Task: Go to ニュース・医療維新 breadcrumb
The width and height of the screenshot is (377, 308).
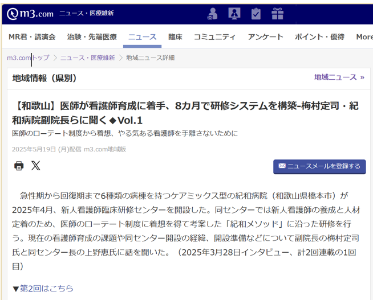Action: click(87, 58)
